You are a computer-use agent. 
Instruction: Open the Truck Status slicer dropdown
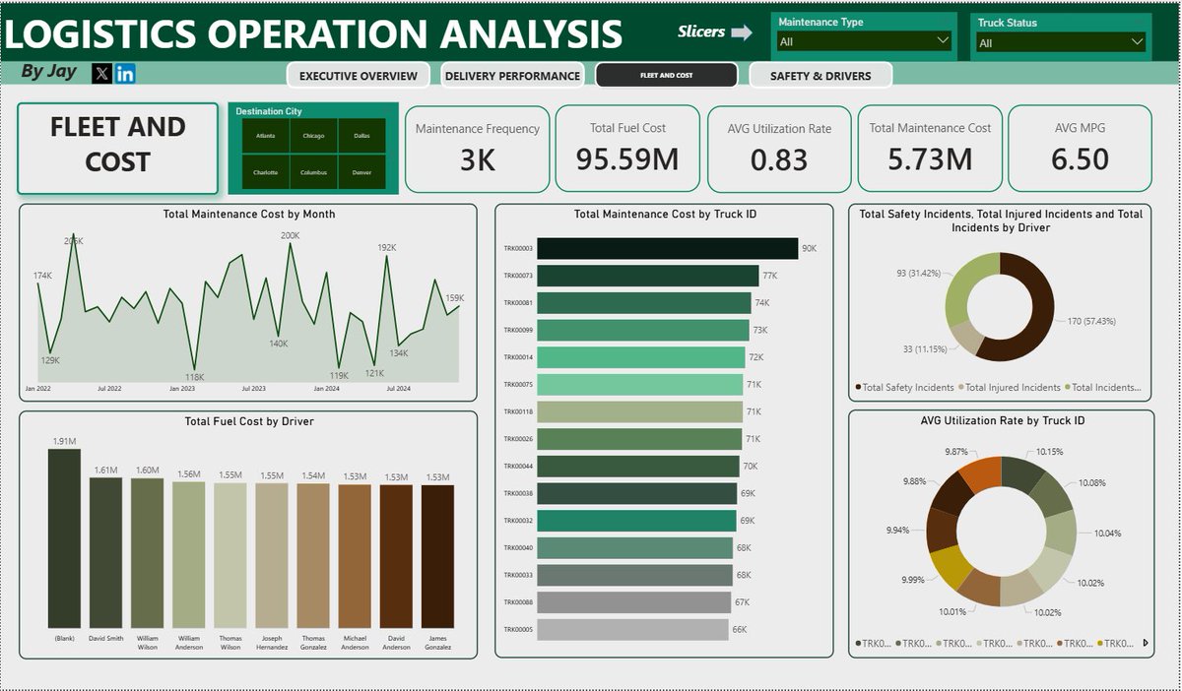pos(1061,42)
